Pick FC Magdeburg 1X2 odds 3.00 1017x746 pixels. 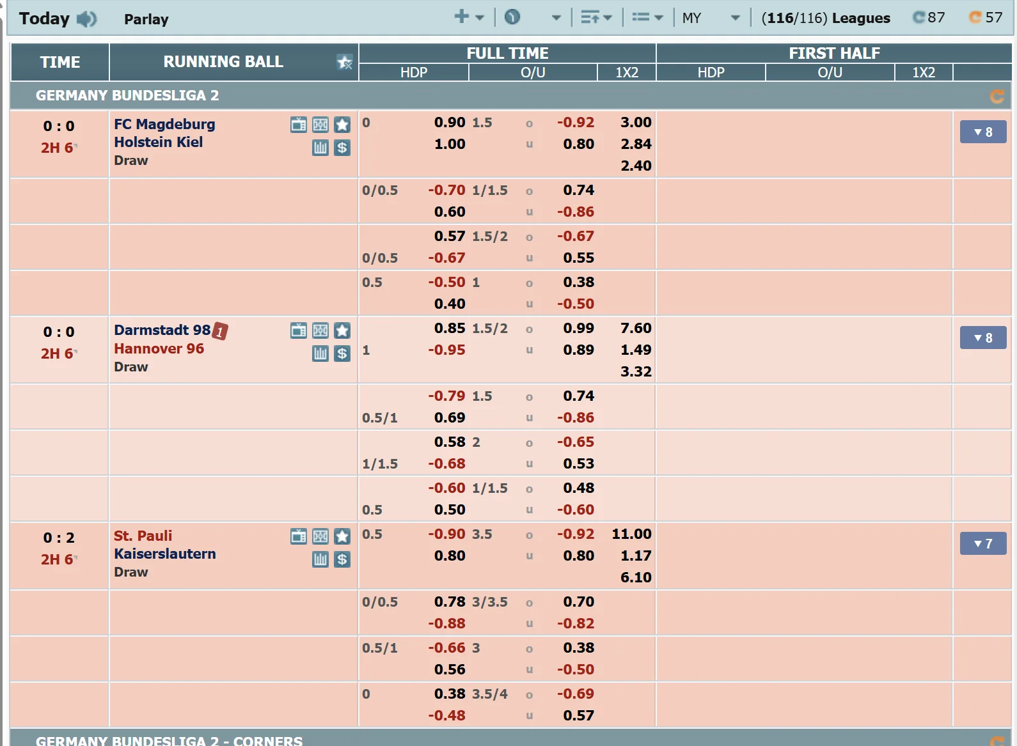[x=636, y=122]
